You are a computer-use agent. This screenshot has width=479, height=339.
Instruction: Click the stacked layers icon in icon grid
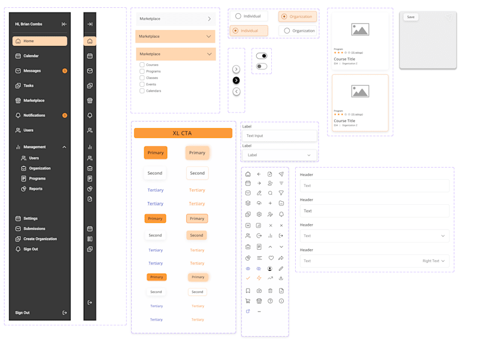pos(248,203)
